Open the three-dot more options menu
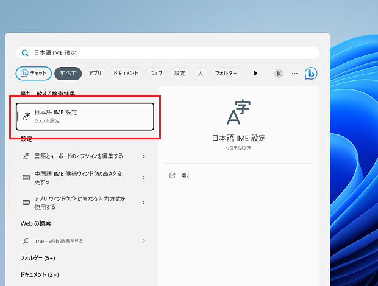This screenshot has height=286, width=378. 294,74
